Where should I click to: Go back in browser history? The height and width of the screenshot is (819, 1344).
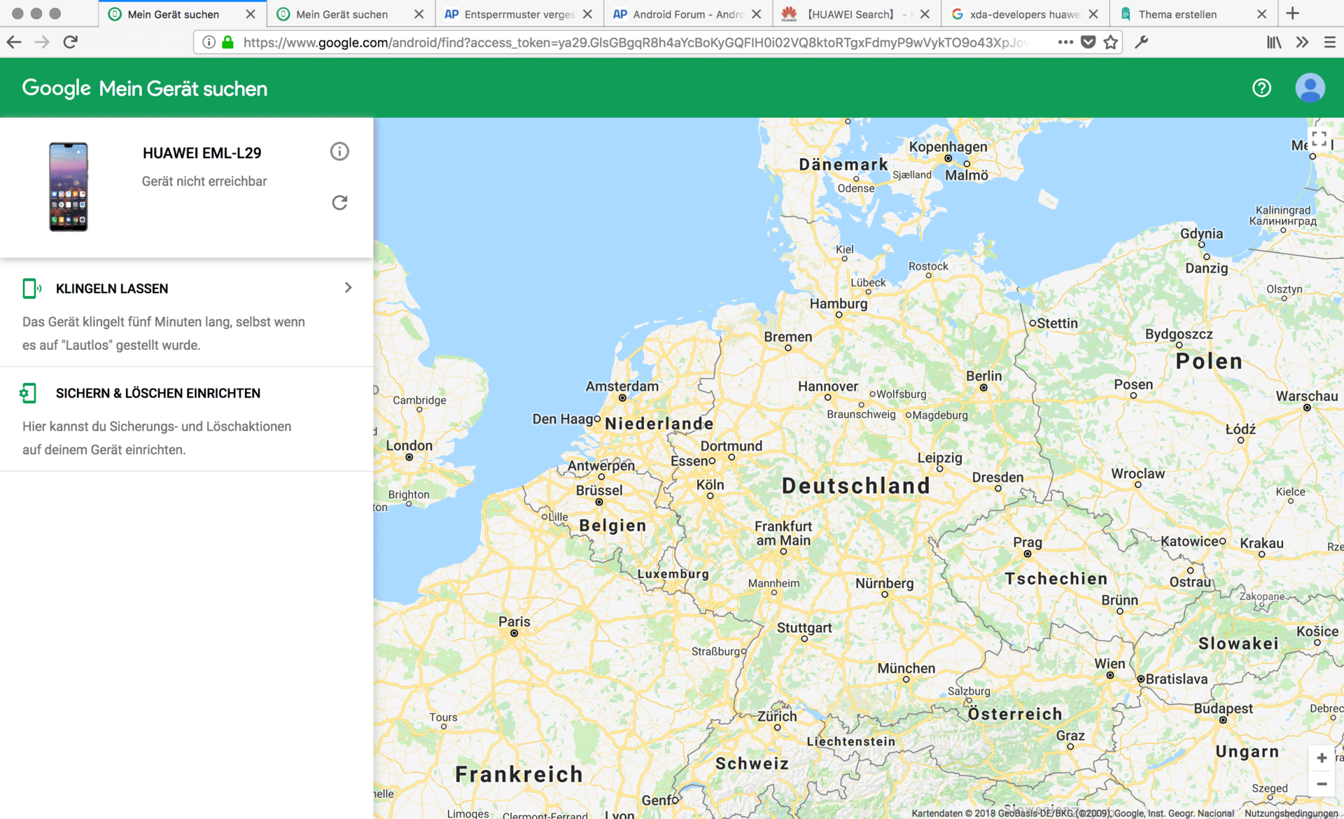14,42
